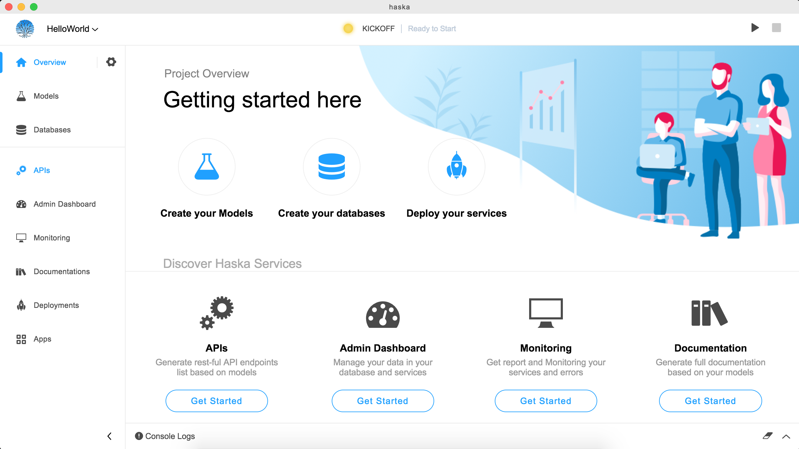Viewport: 799px width, 449px height.
Task: Click the yellow KICKOFF status indicator
Action: click(x=348, y=28)
